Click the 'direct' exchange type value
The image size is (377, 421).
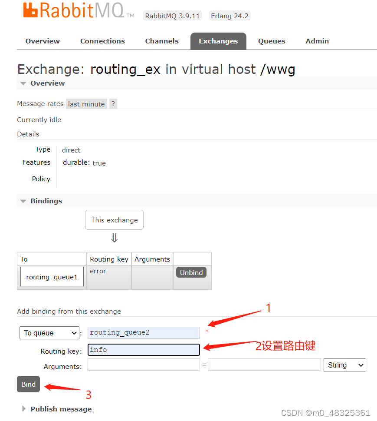tap(71, 150)
